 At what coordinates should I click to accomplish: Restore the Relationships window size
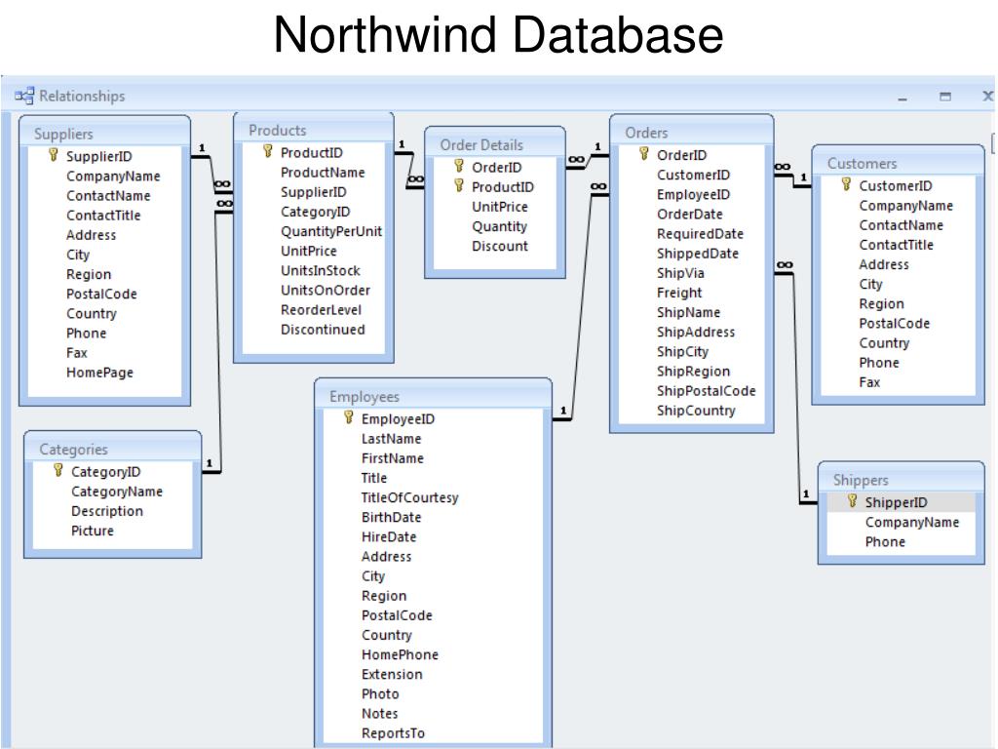[x=945, y=97]
